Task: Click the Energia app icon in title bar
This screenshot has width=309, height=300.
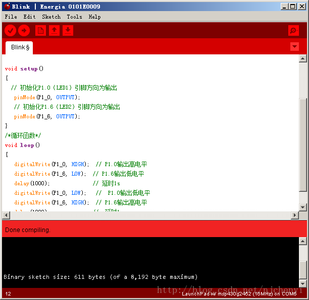Action: (x=7, y=7)
